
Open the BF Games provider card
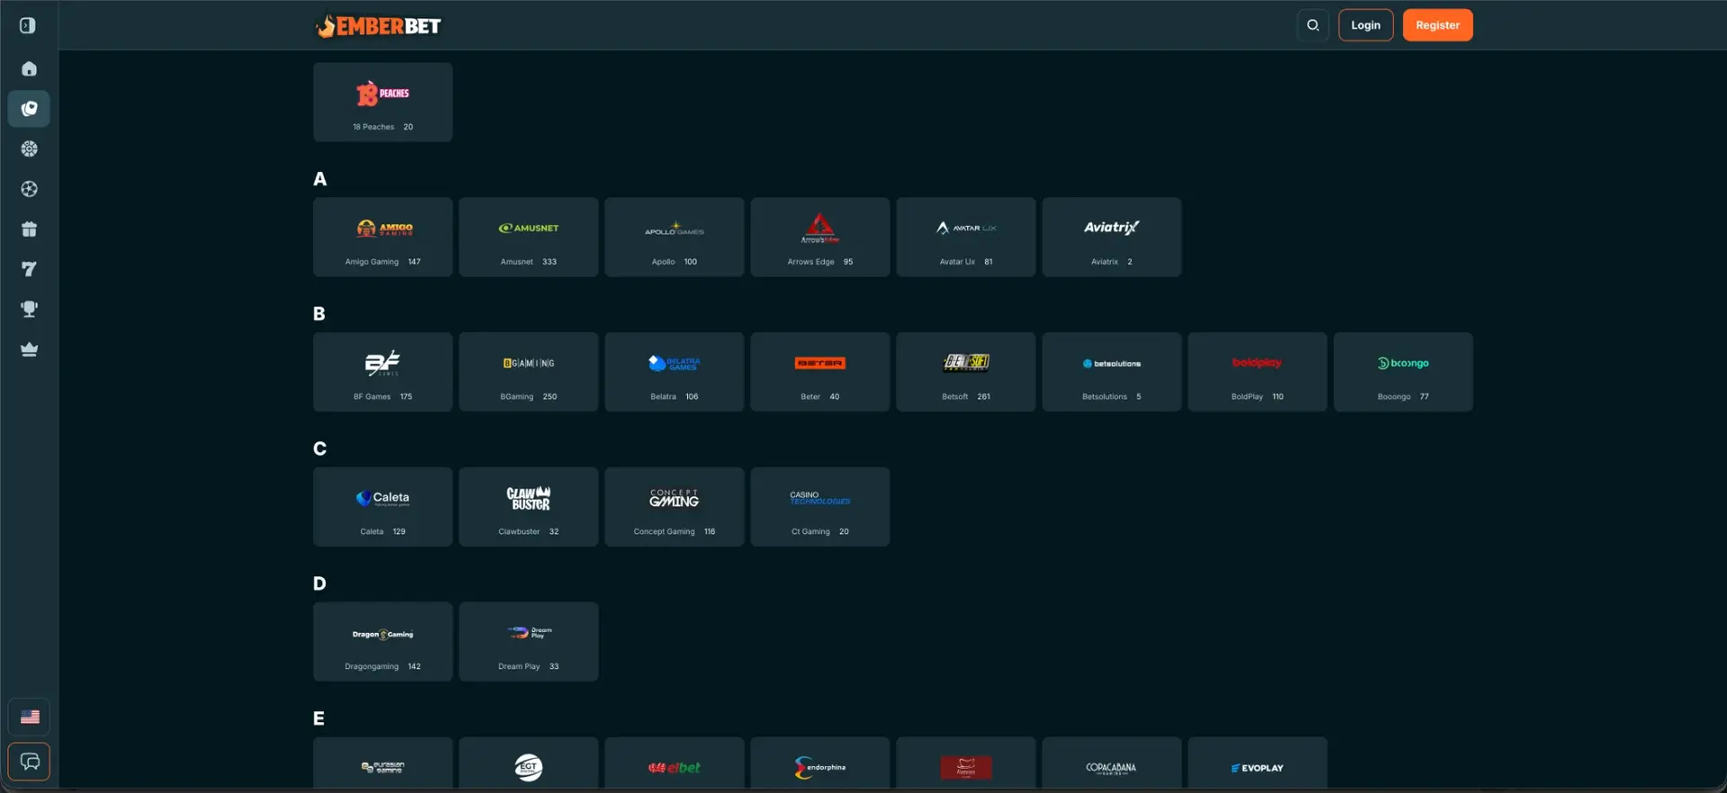pyautogui.click(x=382, y=371)
